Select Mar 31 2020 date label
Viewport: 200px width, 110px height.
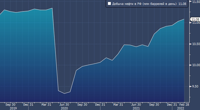pos(46,105)
